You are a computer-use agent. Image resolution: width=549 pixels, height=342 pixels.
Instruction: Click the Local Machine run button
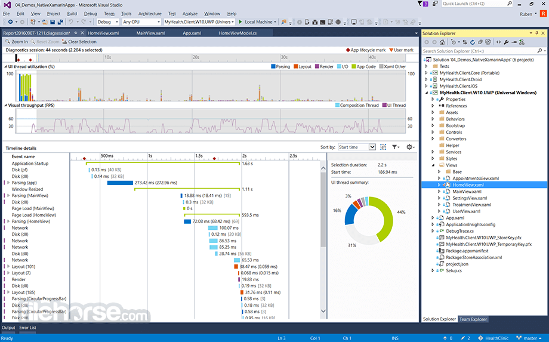pos(257,21)
